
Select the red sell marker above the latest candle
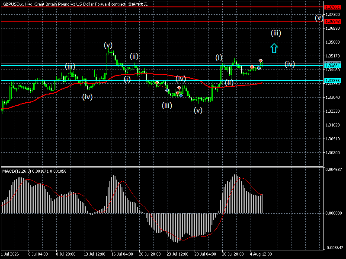click(x=261, y=61)
